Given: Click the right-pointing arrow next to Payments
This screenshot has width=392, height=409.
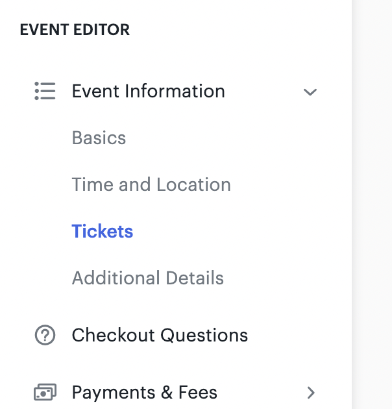Looking at the screenshot, I should [311, 393].
